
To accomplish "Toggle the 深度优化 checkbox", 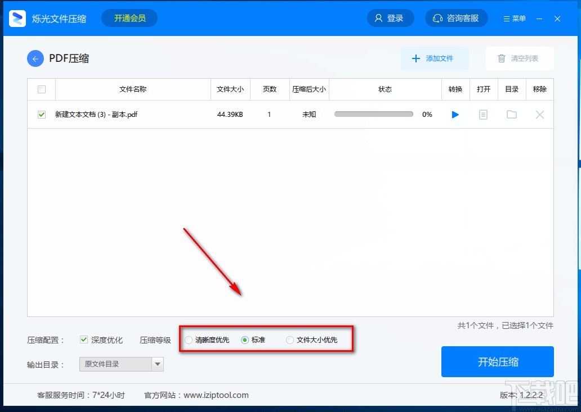I will [84, 339].
